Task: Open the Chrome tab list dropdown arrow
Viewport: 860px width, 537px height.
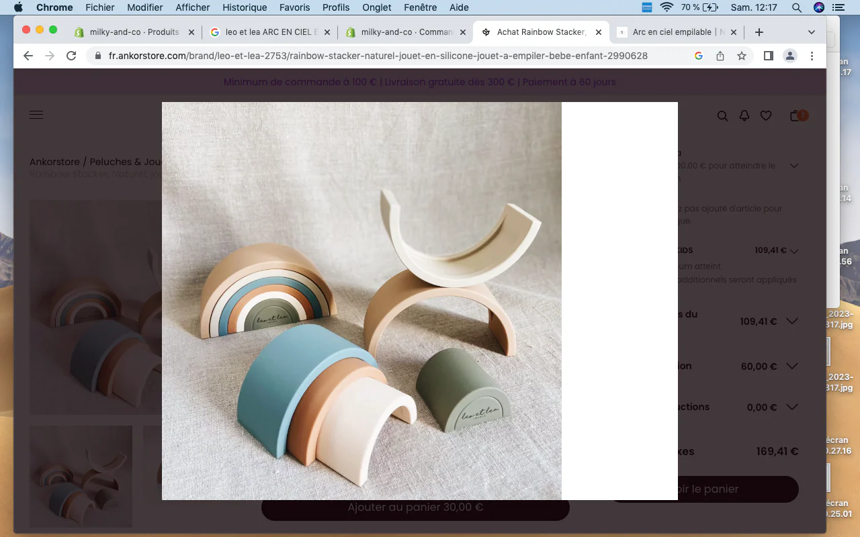Action: point(811,32)
